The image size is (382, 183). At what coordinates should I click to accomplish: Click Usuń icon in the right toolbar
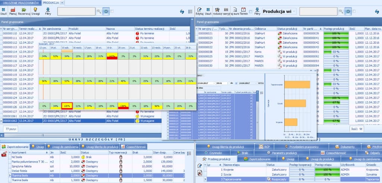[208, 10]
